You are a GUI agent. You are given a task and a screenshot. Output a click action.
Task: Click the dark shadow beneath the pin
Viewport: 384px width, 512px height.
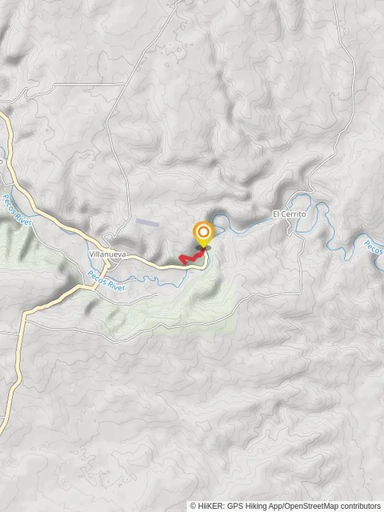[x=202, y=248]
